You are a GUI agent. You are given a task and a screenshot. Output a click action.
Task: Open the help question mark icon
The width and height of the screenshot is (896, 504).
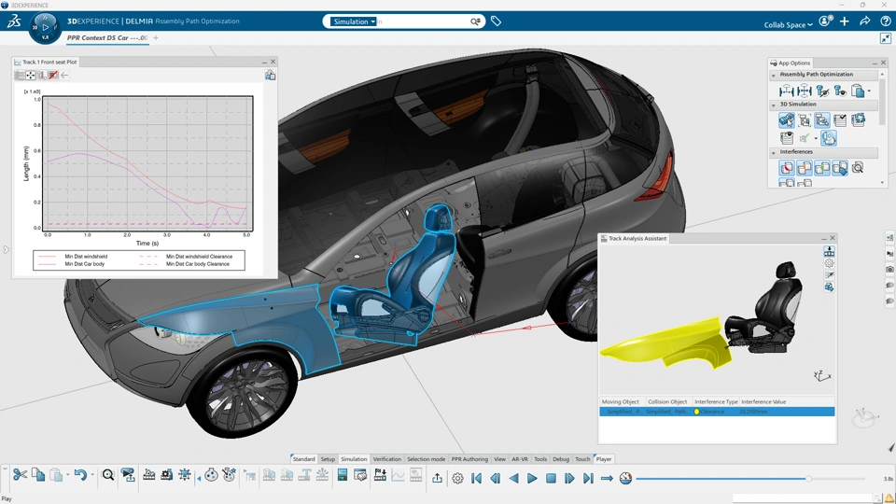tap(885, 21)
